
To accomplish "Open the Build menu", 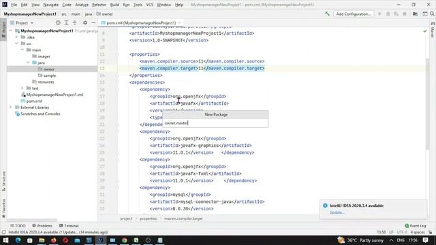I will 114,5.
